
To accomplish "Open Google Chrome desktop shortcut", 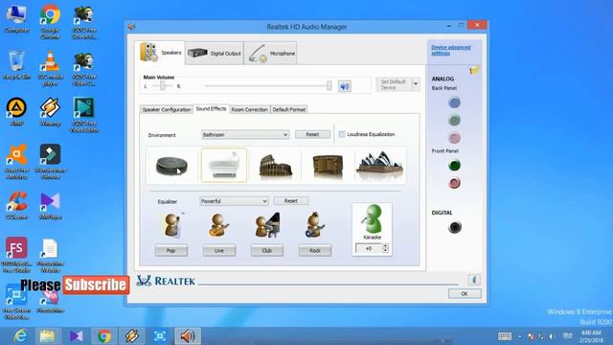I will click(x=50, y=21).
